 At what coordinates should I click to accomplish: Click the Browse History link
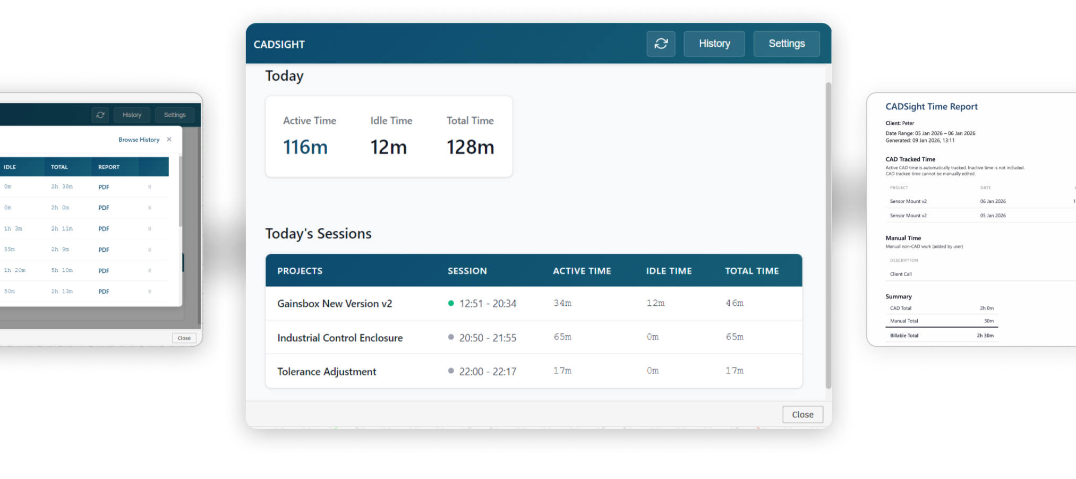click(139, 140)
